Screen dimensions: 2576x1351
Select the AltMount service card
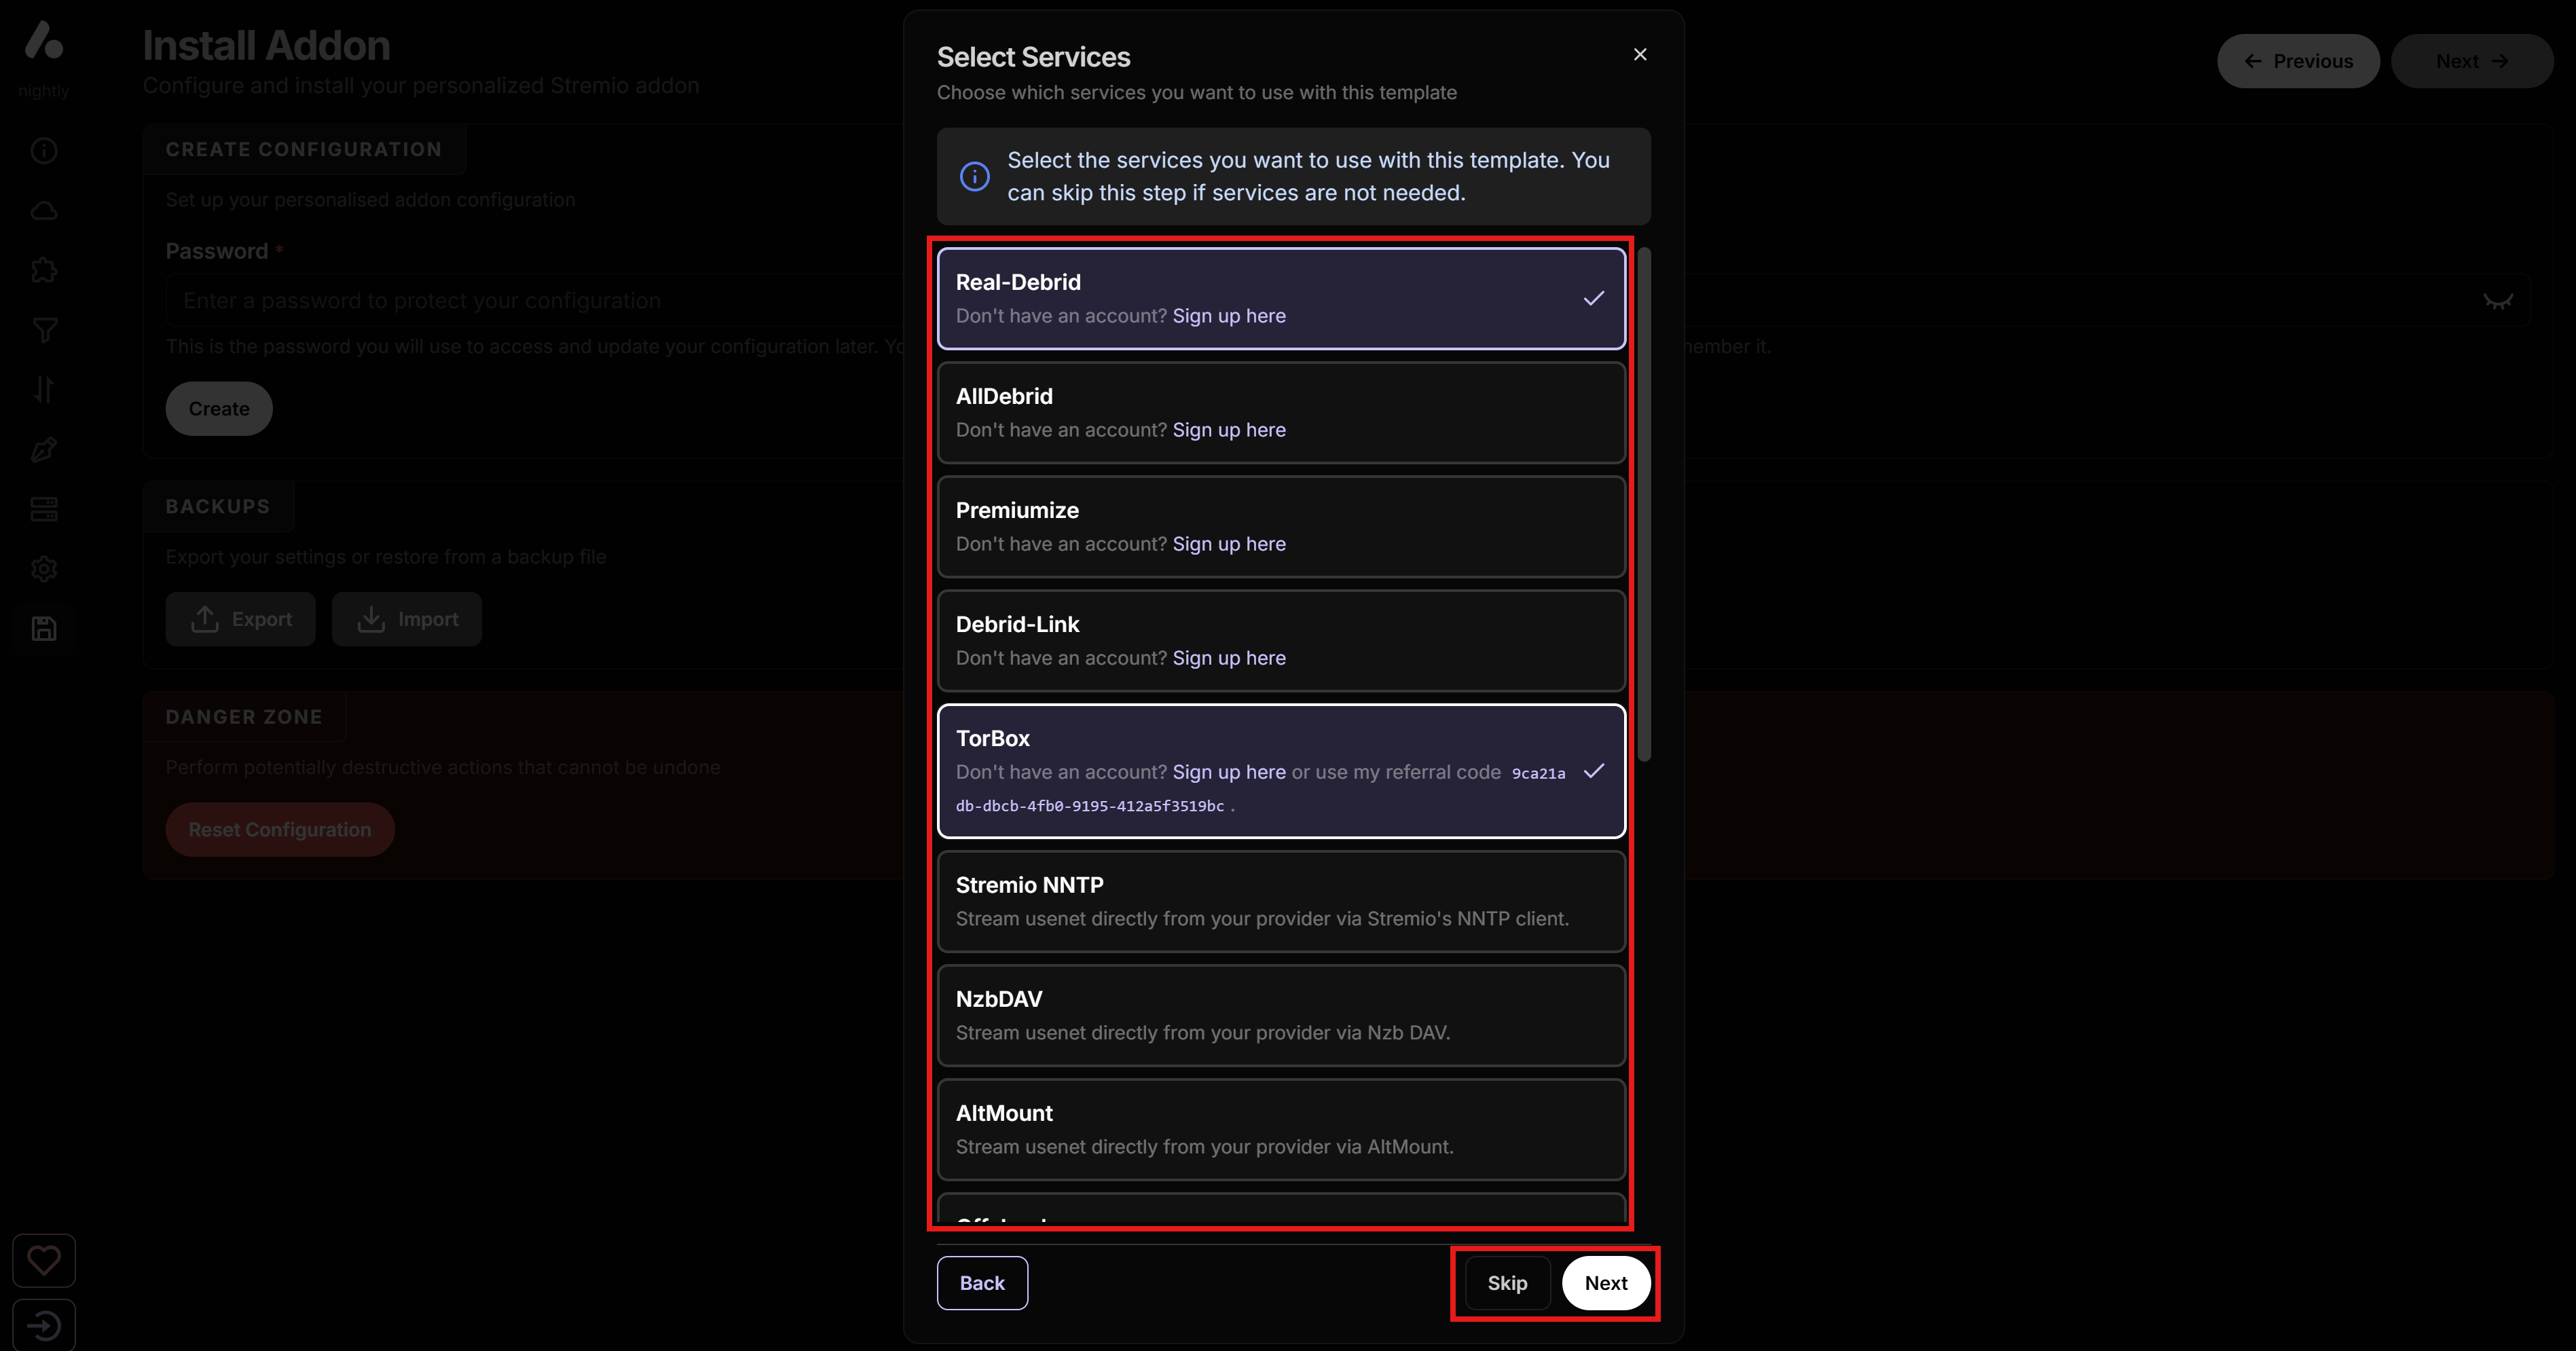point(1281,1129)
